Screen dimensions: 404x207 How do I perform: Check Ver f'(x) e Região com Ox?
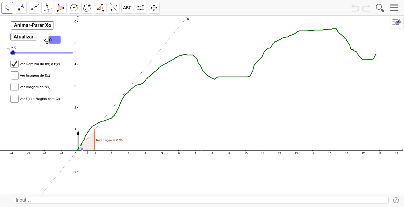click(14, 99)
